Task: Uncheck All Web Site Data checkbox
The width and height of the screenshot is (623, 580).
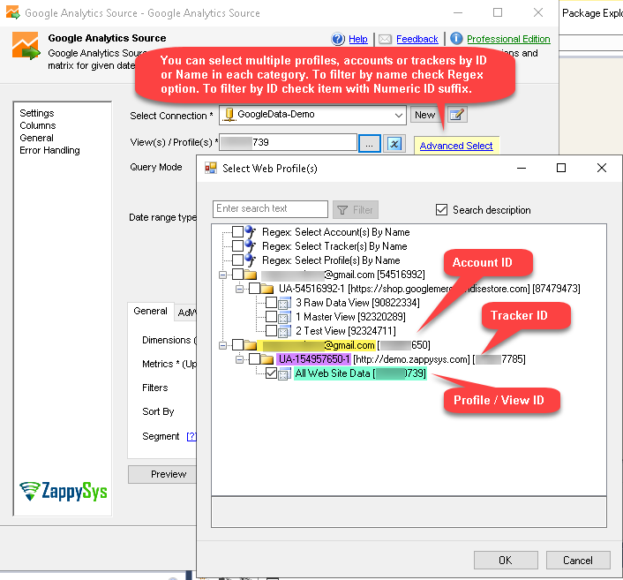Action: 272,373
